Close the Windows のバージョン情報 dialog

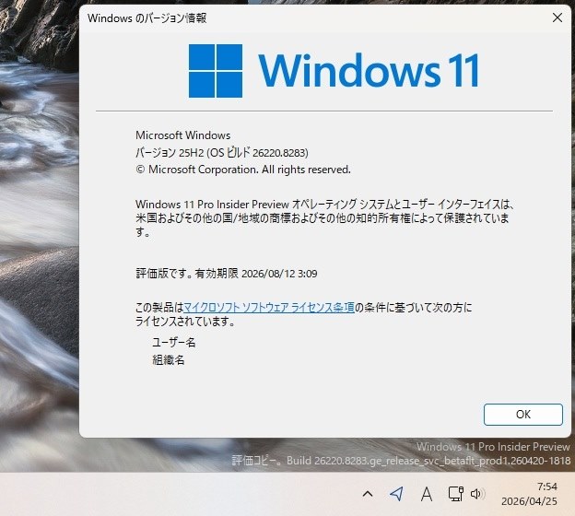pos(557,18)
